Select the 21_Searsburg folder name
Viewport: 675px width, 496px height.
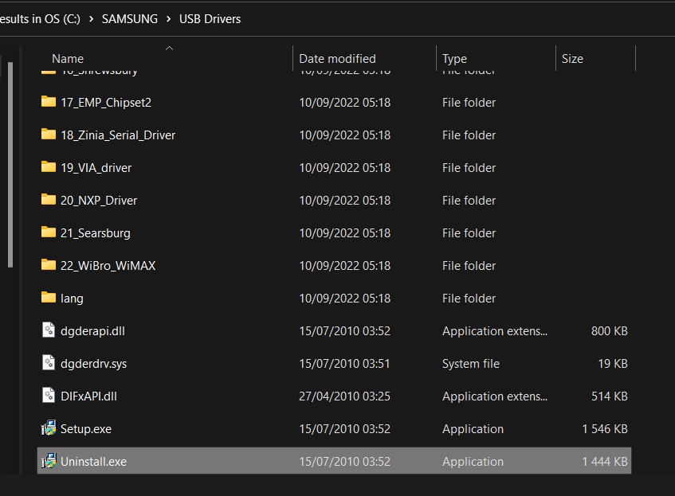(x=95, y=233)
